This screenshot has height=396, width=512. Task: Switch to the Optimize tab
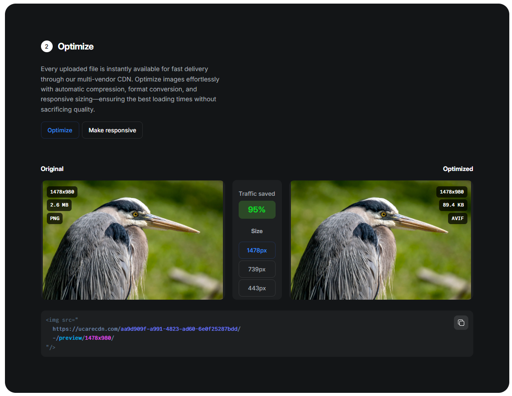(x=60, y=130)
